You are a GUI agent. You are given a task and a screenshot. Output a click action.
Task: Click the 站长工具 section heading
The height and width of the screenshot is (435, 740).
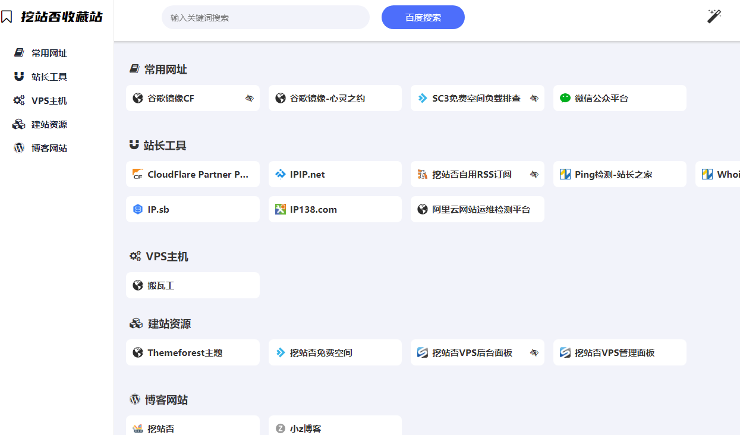click(165, 146)
